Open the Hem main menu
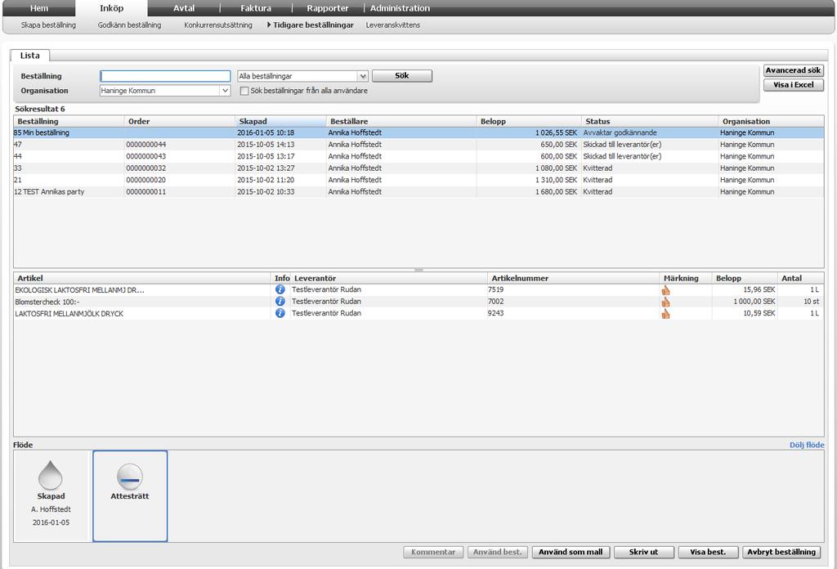This screenshot has height=569, width=837. 39,8
